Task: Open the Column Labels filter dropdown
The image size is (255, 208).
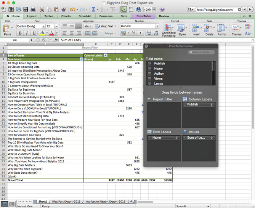Action: 106,56
